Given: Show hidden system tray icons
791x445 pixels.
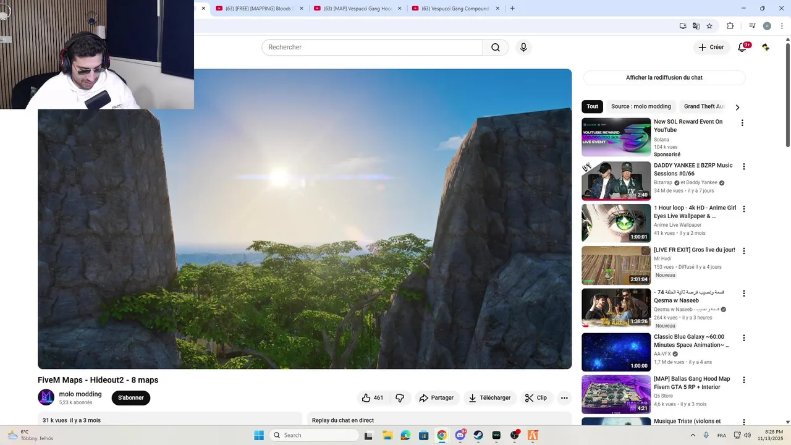Looking at the screenshot, I should pos(693,435).
